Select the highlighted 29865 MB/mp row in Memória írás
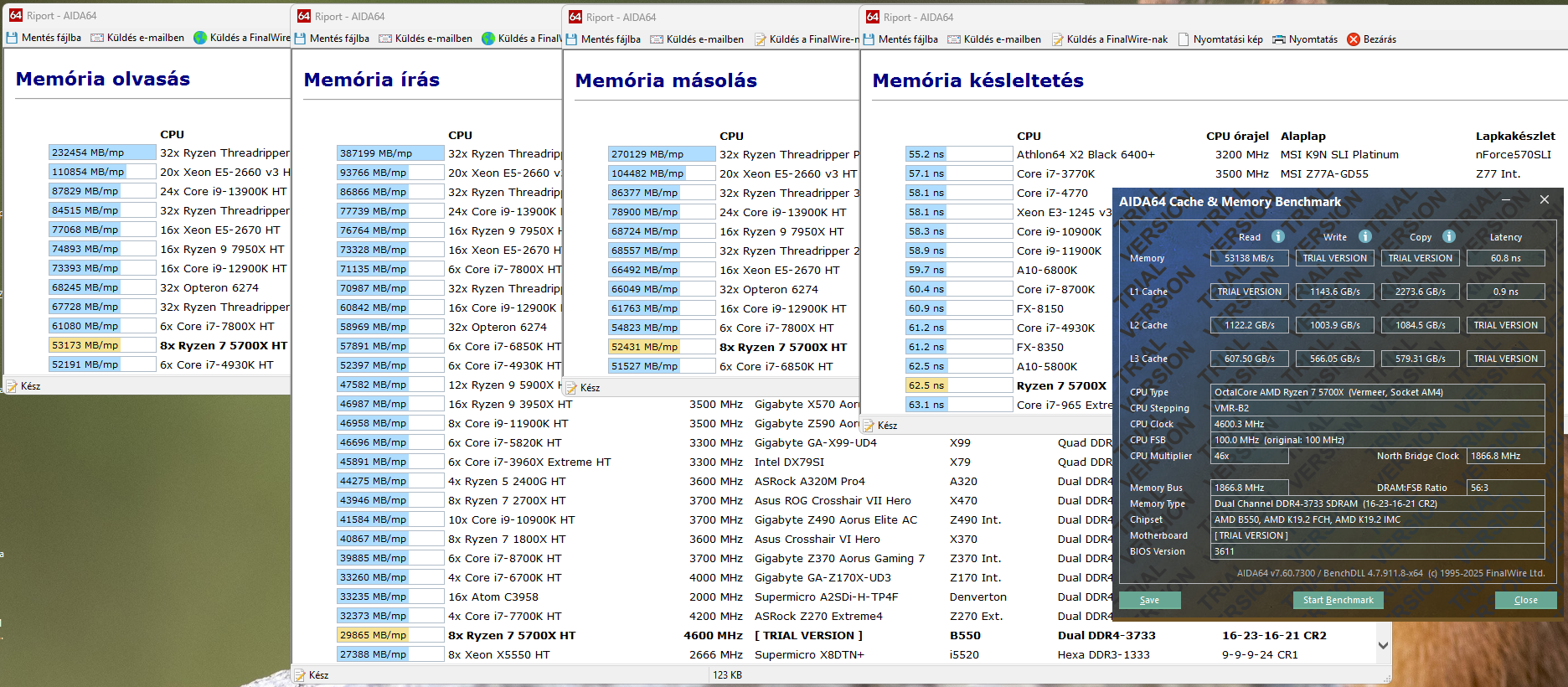1568x687 pixels. click(x=833, y=635)
